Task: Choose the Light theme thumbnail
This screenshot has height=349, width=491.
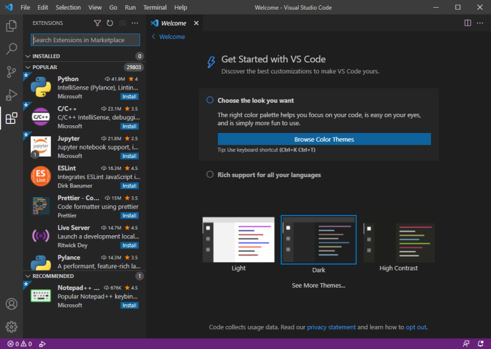Action: click(x=238, y=240)
